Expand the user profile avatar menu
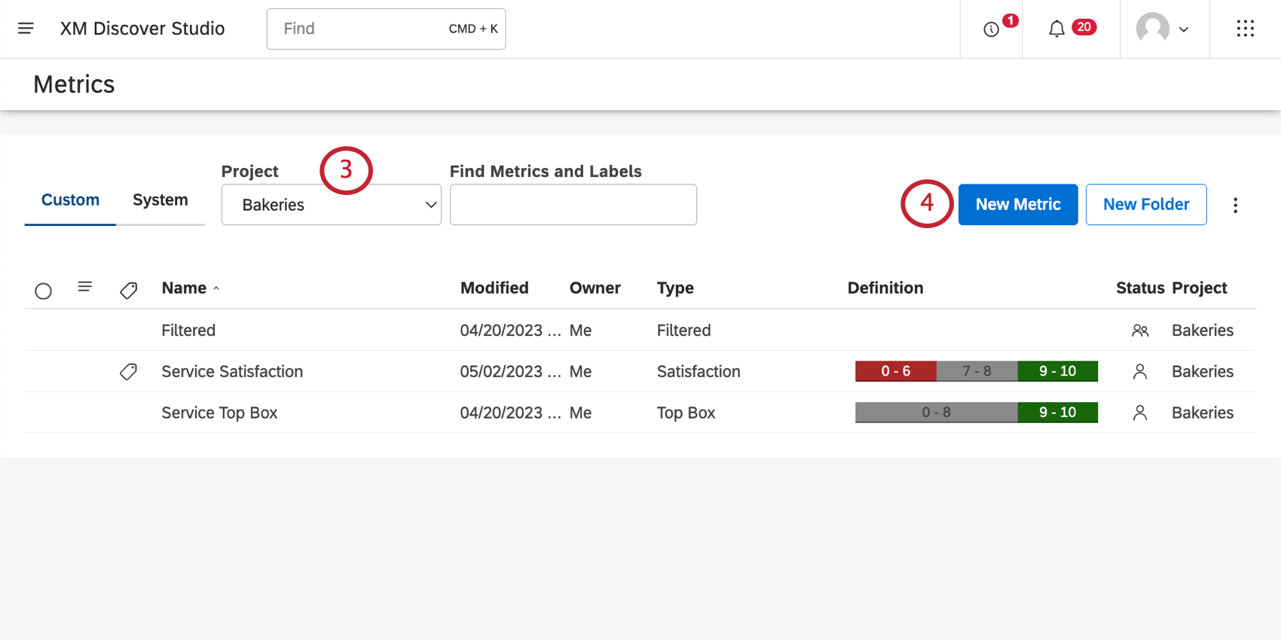Screen dimensions: 1281x640 [x=1162, y=29]
